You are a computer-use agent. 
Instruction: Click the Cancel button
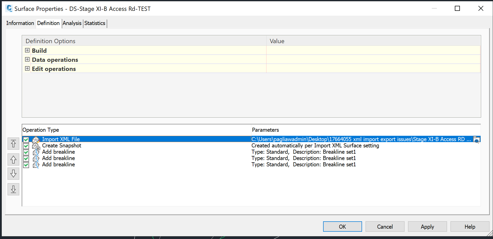[x=385, y=227]
